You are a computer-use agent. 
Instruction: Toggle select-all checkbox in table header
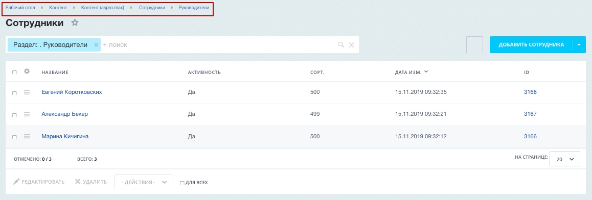tap(14, 72)
